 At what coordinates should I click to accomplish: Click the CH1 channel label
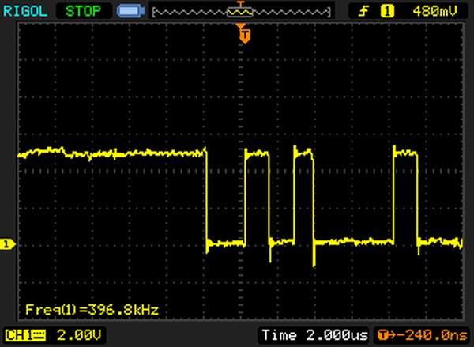pos(17,335)
